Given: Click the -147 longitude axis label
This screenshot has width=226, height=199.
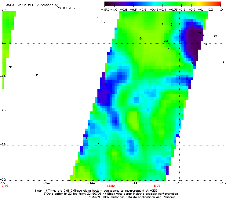Looking at the screenshot, I should point(47,183).
